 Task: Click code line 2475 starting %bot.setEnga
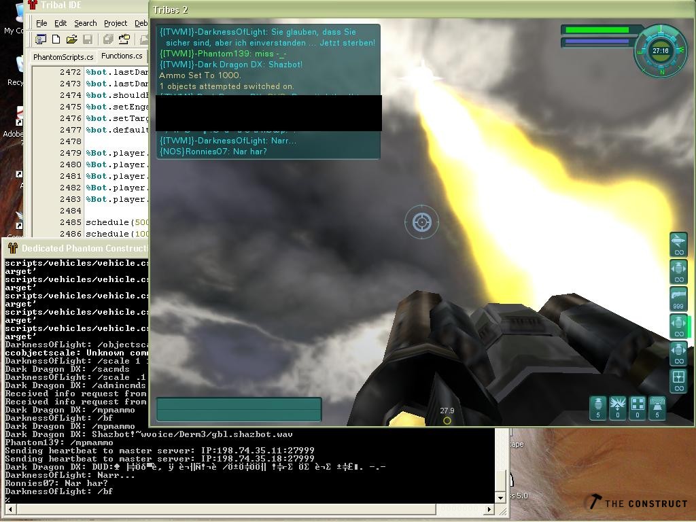[x=117, y=107]
